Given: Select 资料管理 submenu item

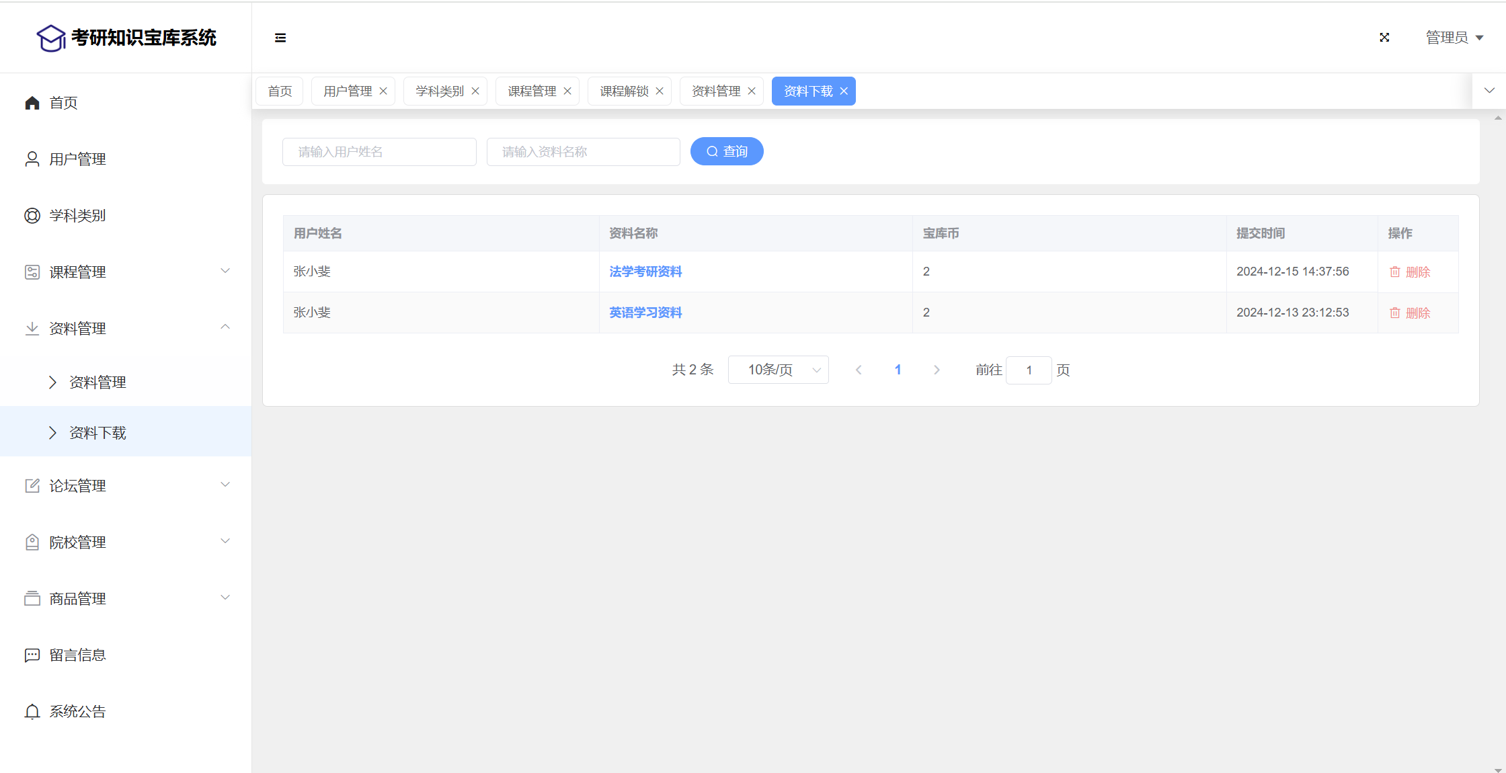Looking at the screenshot, I should coord(97,382).
